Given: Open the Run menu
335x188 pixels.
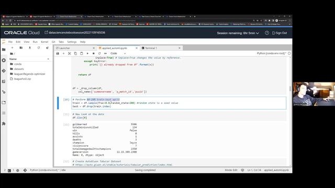Looking at the screenshot, I should [35, 42].
